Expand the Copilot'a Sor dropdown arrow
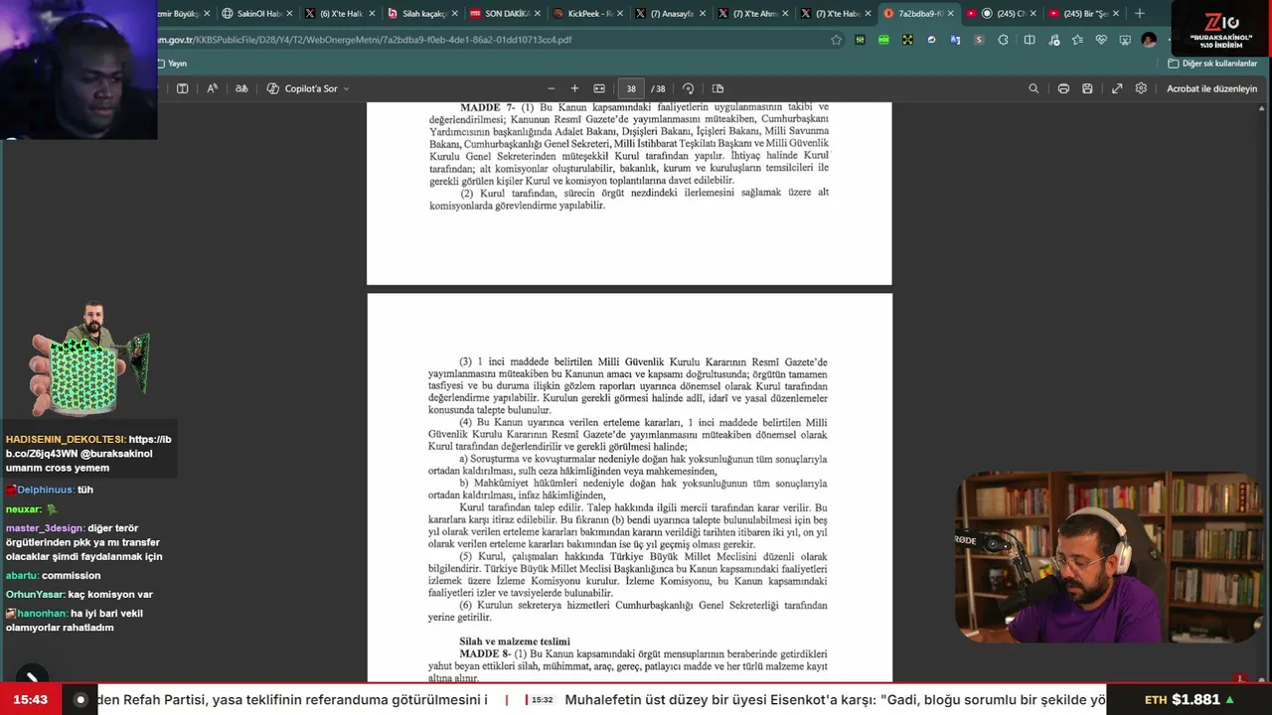The height and width of the screenshot is (715, 1272). (x=346, y=88)
